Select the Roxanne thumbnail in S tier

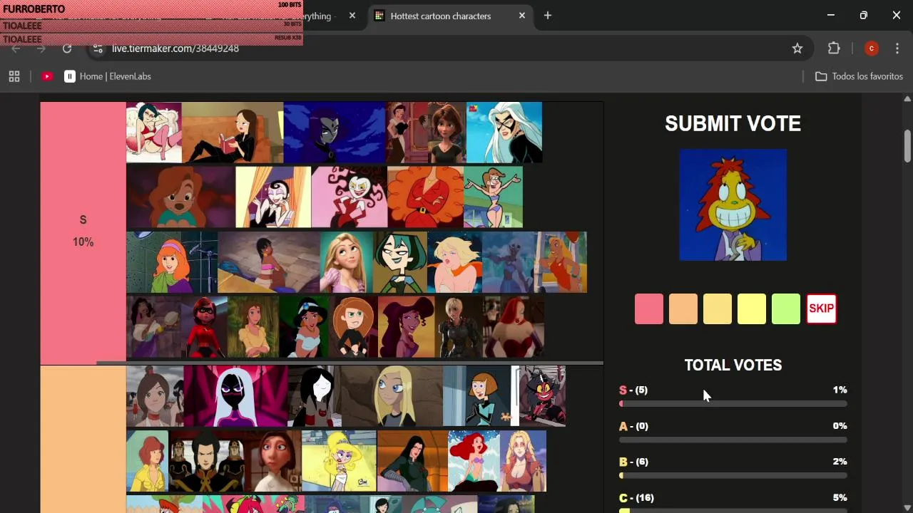click(x=180, y=197)
